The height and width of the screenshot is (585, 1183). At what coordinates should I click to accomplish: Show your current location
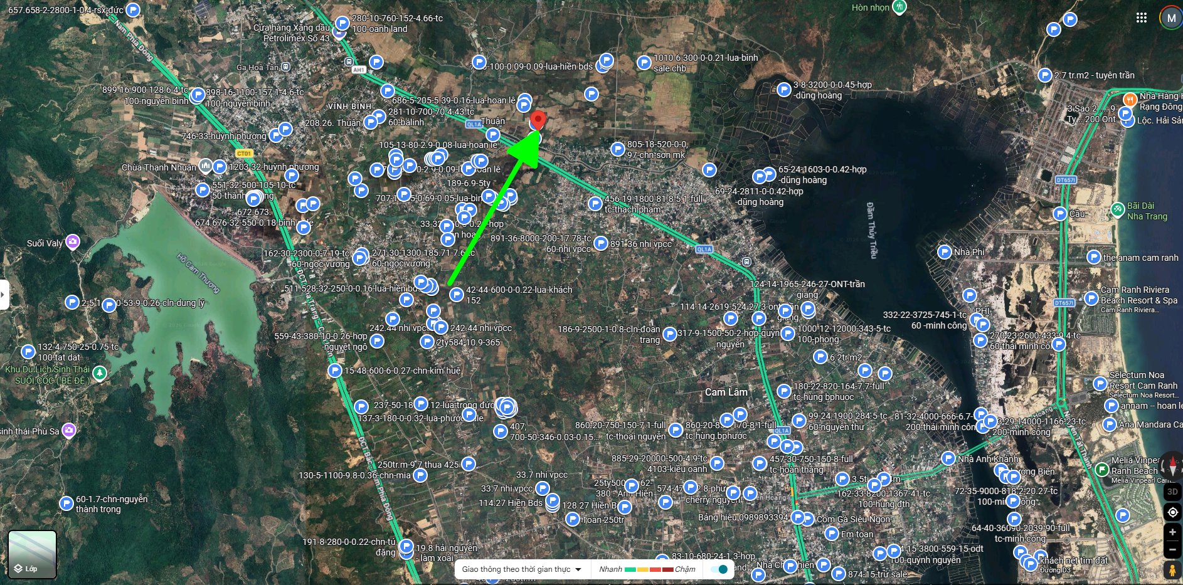coord(1172,512)
